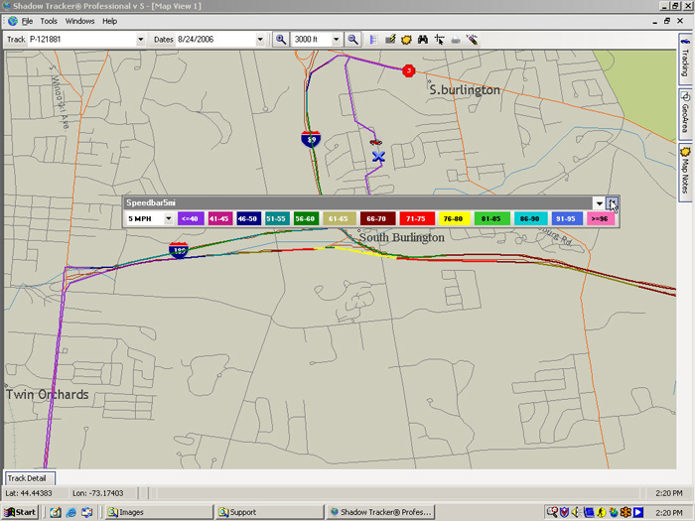The height and width of the screenshot is (521, 695).
Task: Click the magic wand pencil icon
Action: coord(472,40)
